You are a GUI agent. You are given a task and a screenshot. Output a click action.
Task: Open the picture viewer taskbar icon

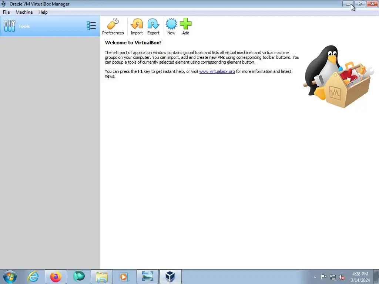point(148,277)
